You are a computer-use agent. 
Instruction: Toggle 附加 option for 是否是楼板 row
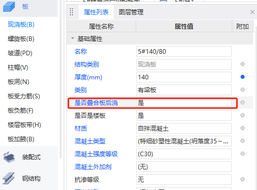pyautogui.click(x=243, y=115)
